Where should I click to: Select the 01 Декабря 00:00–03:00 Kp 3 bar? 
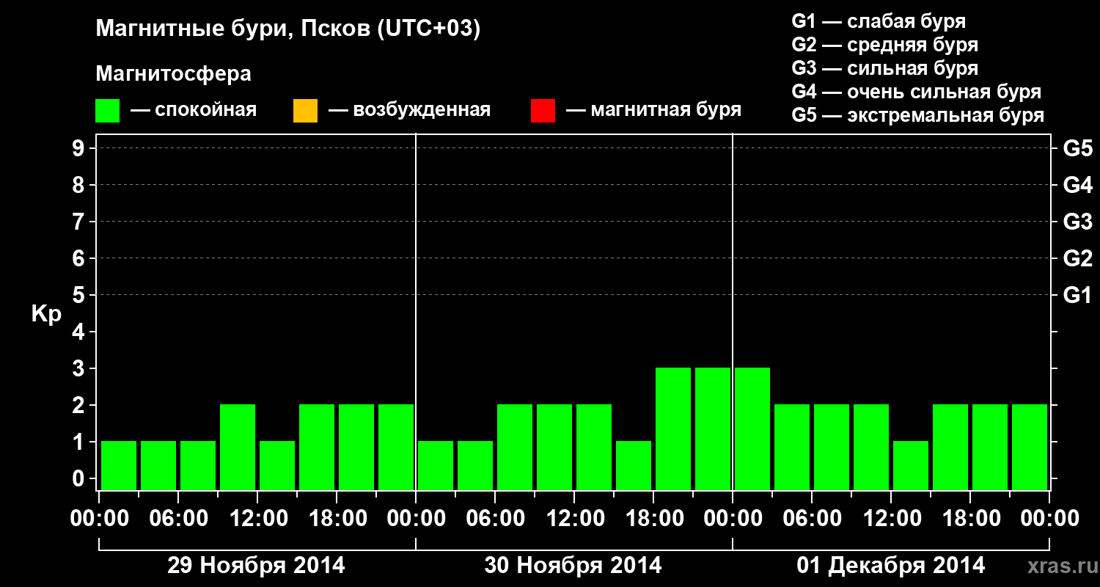tap(752, 429)
